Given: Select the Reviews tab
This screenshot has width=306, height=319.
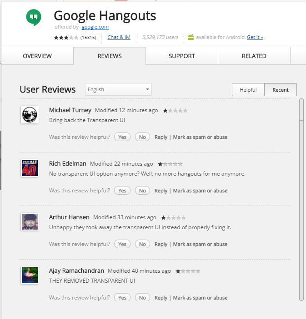Looking at the screenshot, I should click(110, 56).
